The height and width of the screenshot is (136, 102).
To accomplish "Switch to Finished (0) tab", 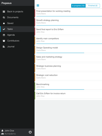I will (93, 6).
